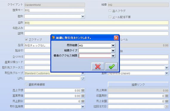The width and height of the screenshot is (170, 111).
Task: Click the 名称 input field
Action: (x=96, y=23)
